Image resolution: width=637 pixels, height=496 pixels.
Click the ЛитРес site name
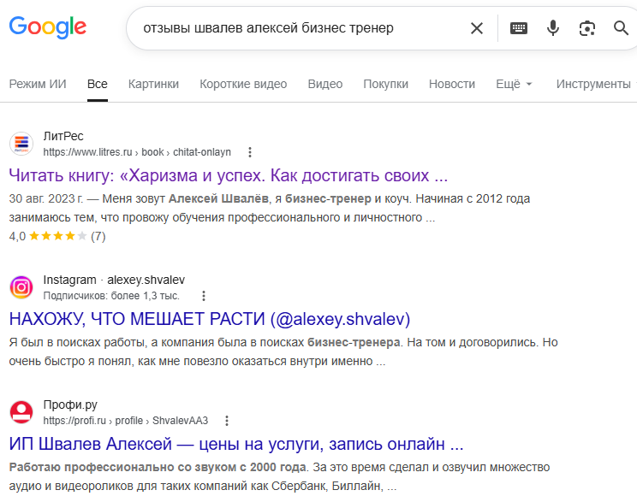pyautogui.click(x=63, y=136)
